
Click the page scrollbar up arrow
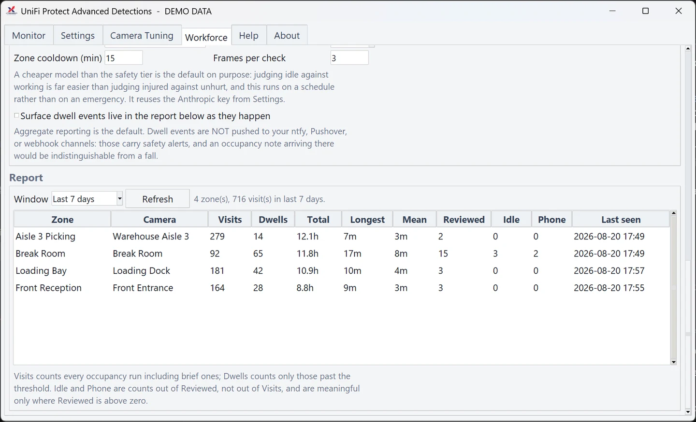pos(688,48)
